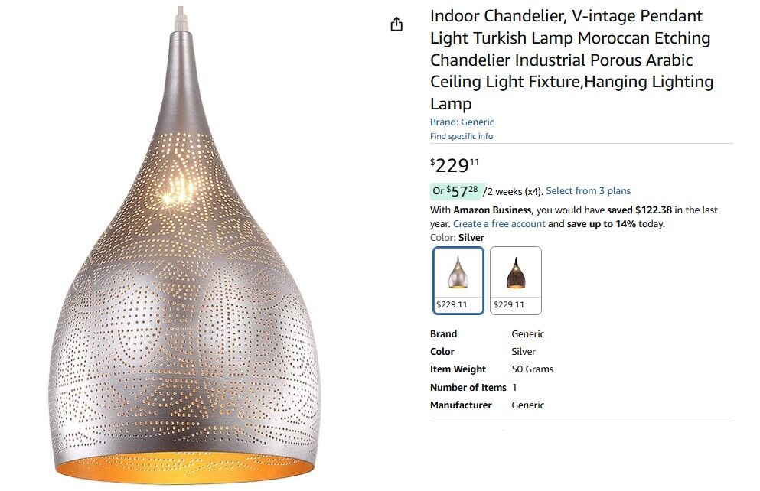The width and height of the screenshot is (760, 491).
Task: Open Select from 3 plans link
Action: [588, 191]
